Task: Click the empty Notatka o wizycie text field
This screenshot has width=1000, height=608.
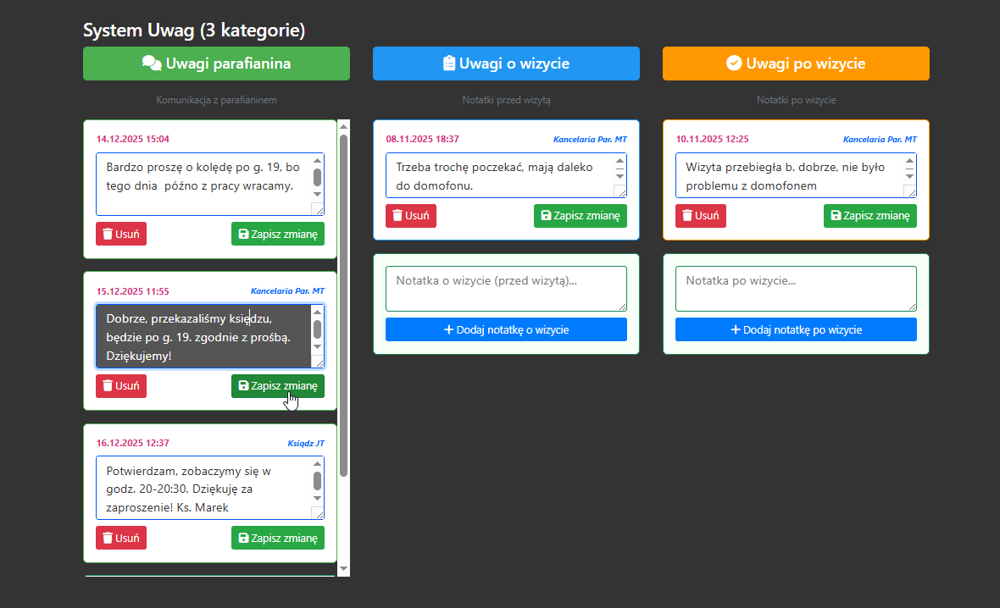Action: pyautogui.click(x=505, y=288)
